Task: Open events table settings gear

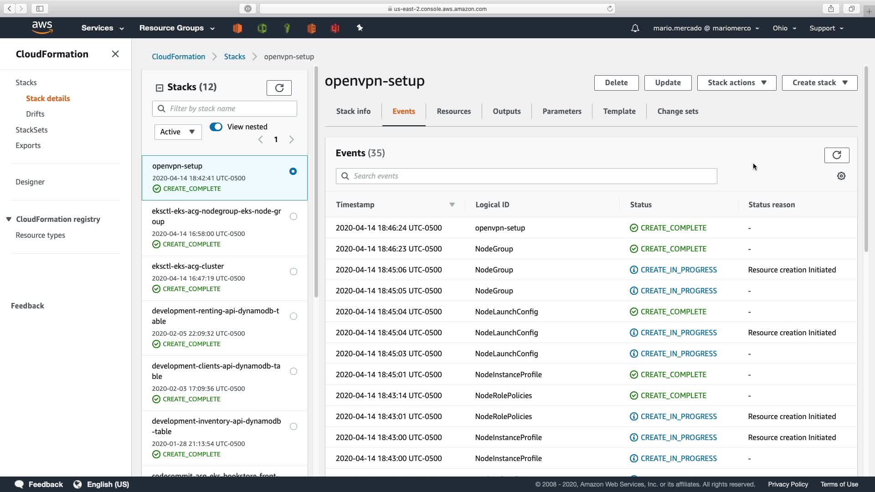Action: [x=841, y=176]
